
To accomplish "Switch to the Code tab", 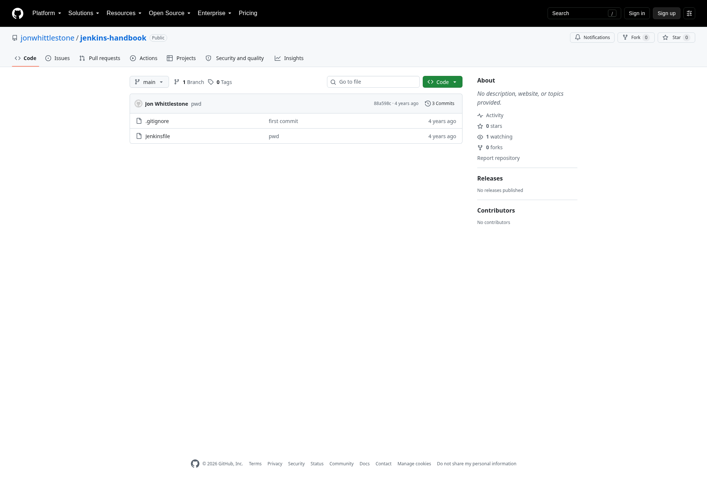I will tap(25, 58).
